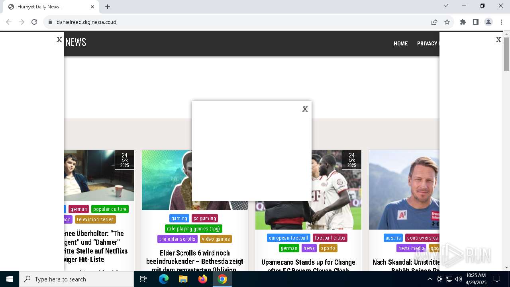The image size is (510, 287).
Task: Select the 'gaming' tag
Action: pos(179,218)
